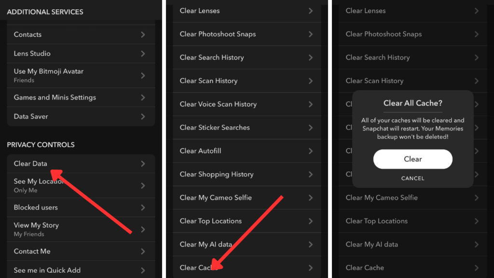
Task: Tap chevron of Clear My Cameo Selfie, middle panel
Action: click(311, 197)
